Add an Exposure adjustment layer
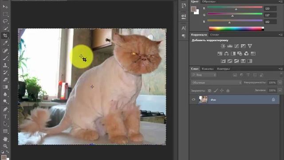 [x=243, y=46]
